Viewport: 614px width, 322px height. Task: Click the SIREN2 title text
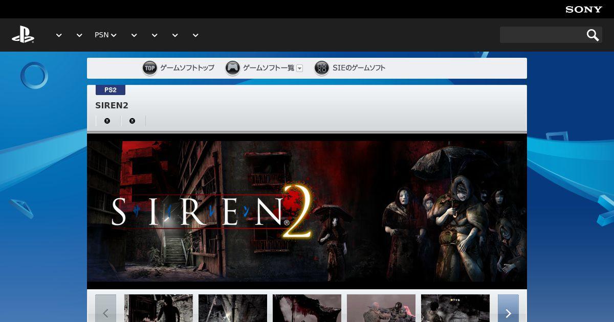point(112,106)
